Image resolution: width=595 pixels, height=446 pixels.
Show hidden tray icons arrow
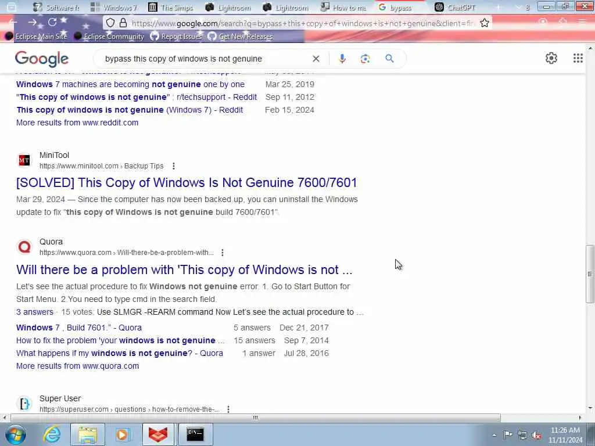pyautogui.click(x=494, y=435)
